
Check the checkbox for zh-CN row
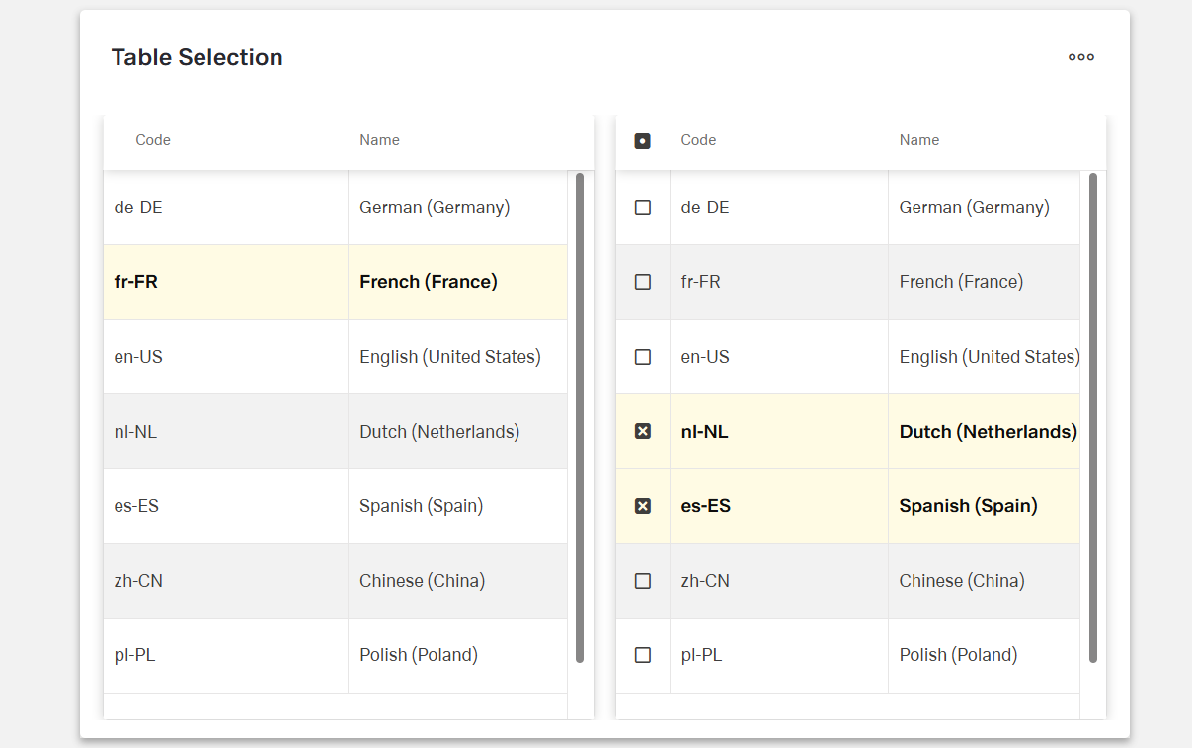[x=642, y=580]
